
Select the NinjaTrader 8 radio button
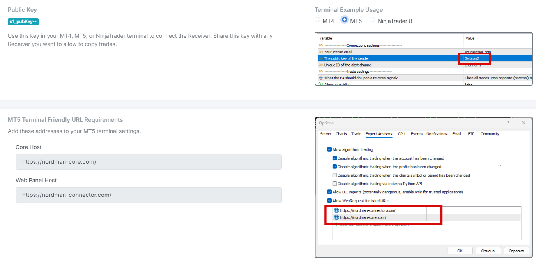click(373, 19)
